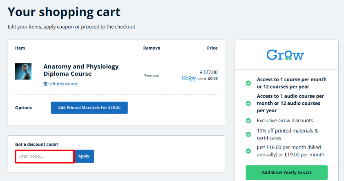Click the check icon beside Exclusive Grow discounts
Image resolution: width=344 pixels, height=181 pixels.
[x=248, y=121]
